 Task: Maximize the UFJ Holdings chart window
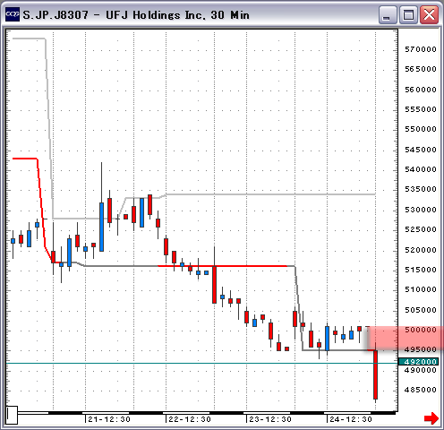click(x=408, y=14)
